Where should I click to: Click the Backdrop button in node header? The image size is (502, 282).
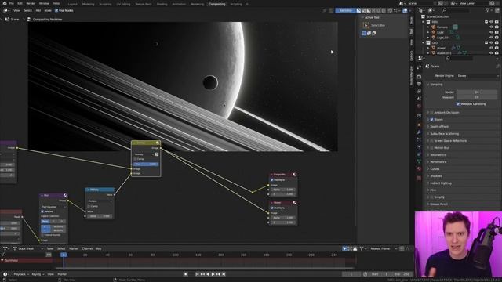(345, 10)
